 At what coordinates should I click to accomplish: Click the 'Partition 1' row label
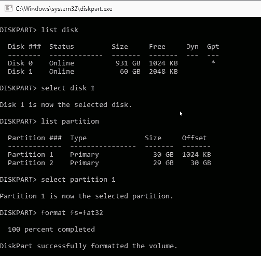(31, 155)
